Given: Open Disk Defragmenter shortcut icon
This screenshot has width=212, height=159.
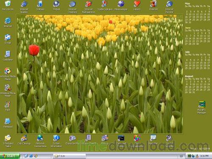Looking at the screenshot, I should 137,141.
